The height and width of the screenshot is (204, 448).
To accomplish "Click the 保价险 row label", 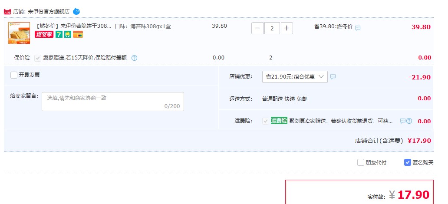I will click(x=22, y=58).
